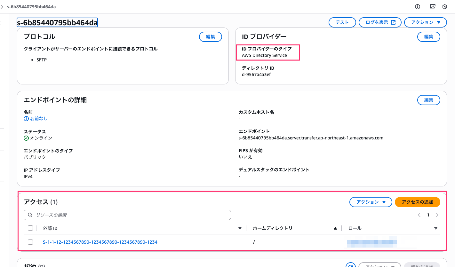Go to previous page of the access list

[x=419, y=215]
